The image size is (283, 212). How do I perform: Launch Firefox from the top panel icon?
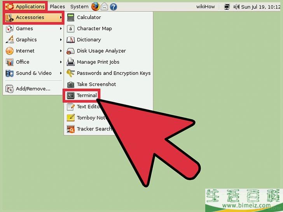coord(95,7)
